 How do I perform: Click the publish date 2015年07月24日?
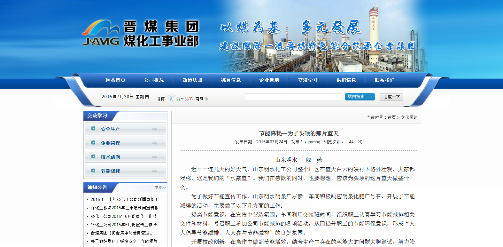click(272, 142)
